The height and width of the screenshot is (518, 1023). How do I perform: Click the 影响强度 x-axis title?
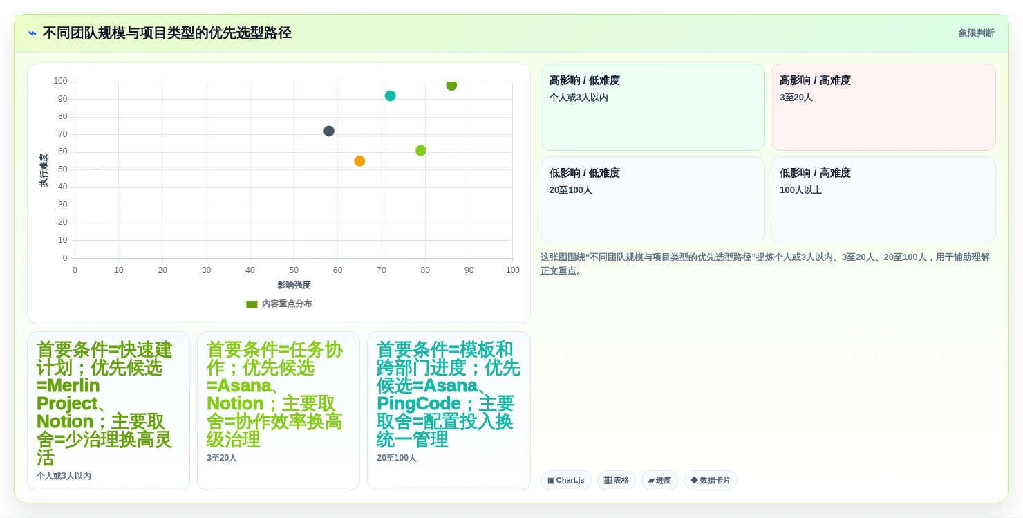click(294, 285)
